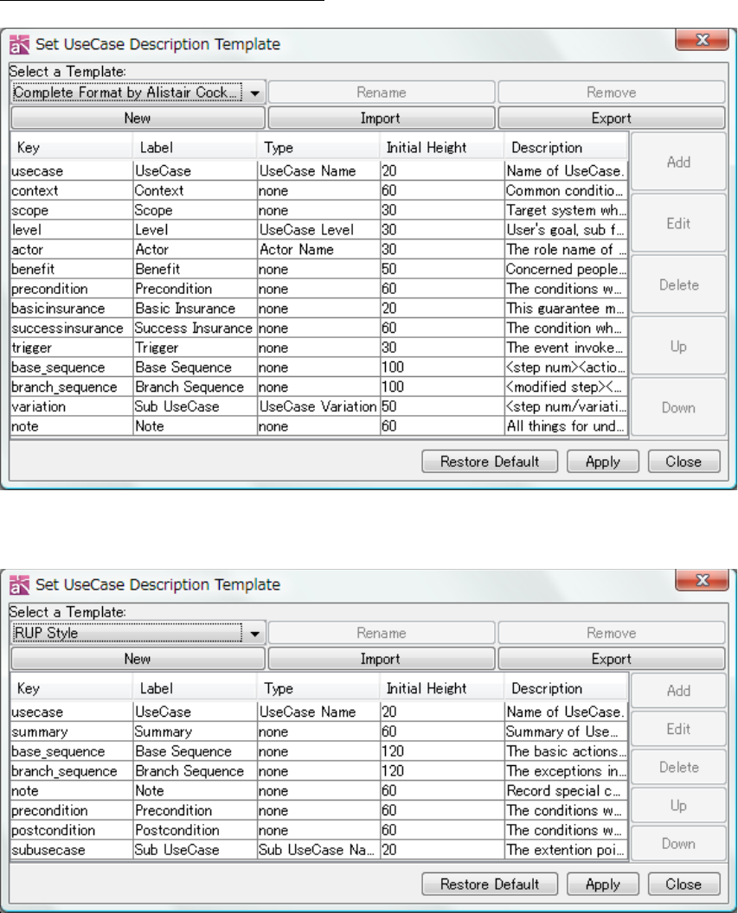Viewport: 738px width, 913px height.
Task: Click the 'UseCase Variation' type cell
Action: point(318,406)
